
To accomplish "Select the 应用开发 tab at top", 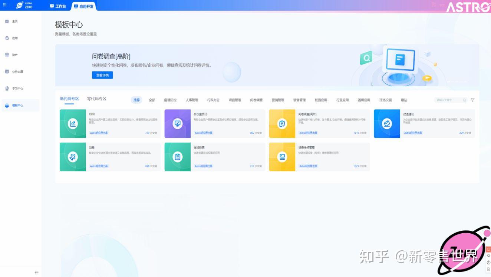I will (x=84, y=6).
